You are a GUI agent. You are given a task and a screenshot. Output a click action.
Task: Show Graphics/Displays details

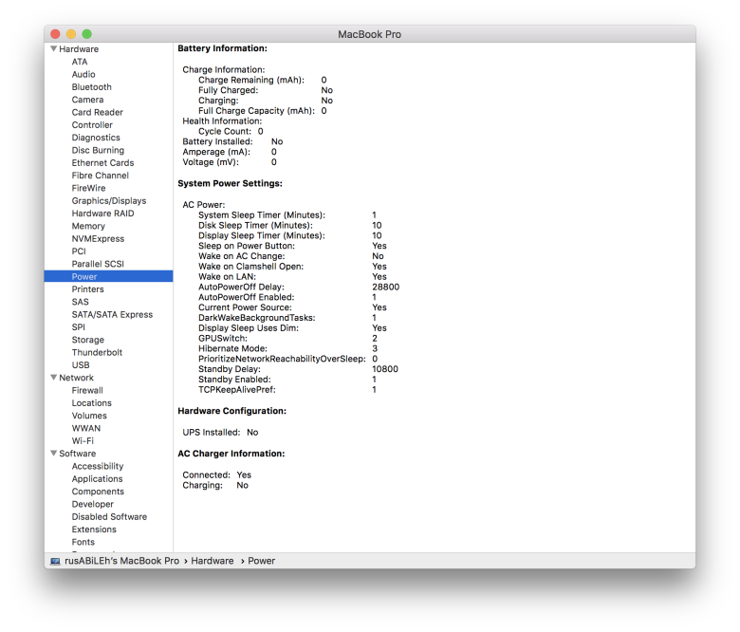coord(109,200)
